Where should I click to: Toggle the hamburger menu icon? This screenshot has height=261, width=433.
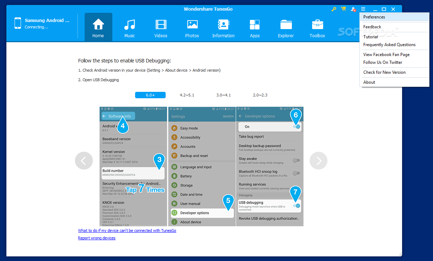(363, 9)
